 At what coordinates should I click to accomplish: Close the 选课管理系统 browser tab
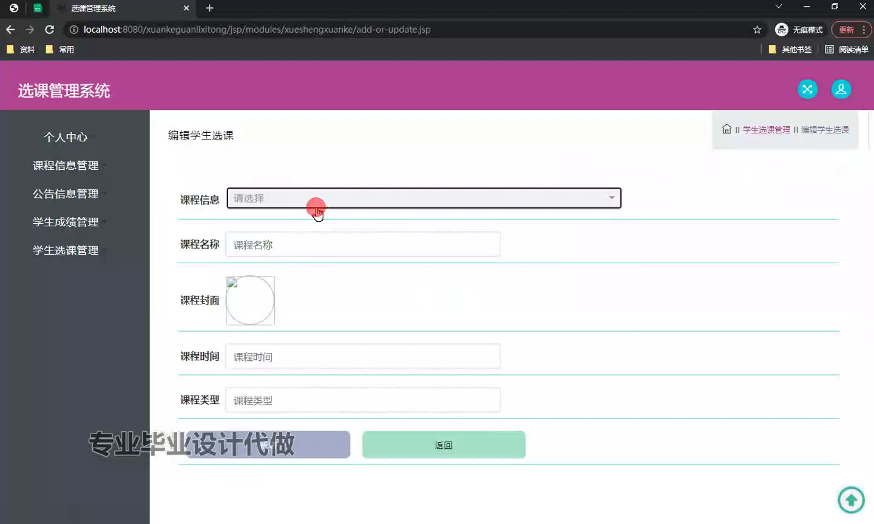point(186,8)
